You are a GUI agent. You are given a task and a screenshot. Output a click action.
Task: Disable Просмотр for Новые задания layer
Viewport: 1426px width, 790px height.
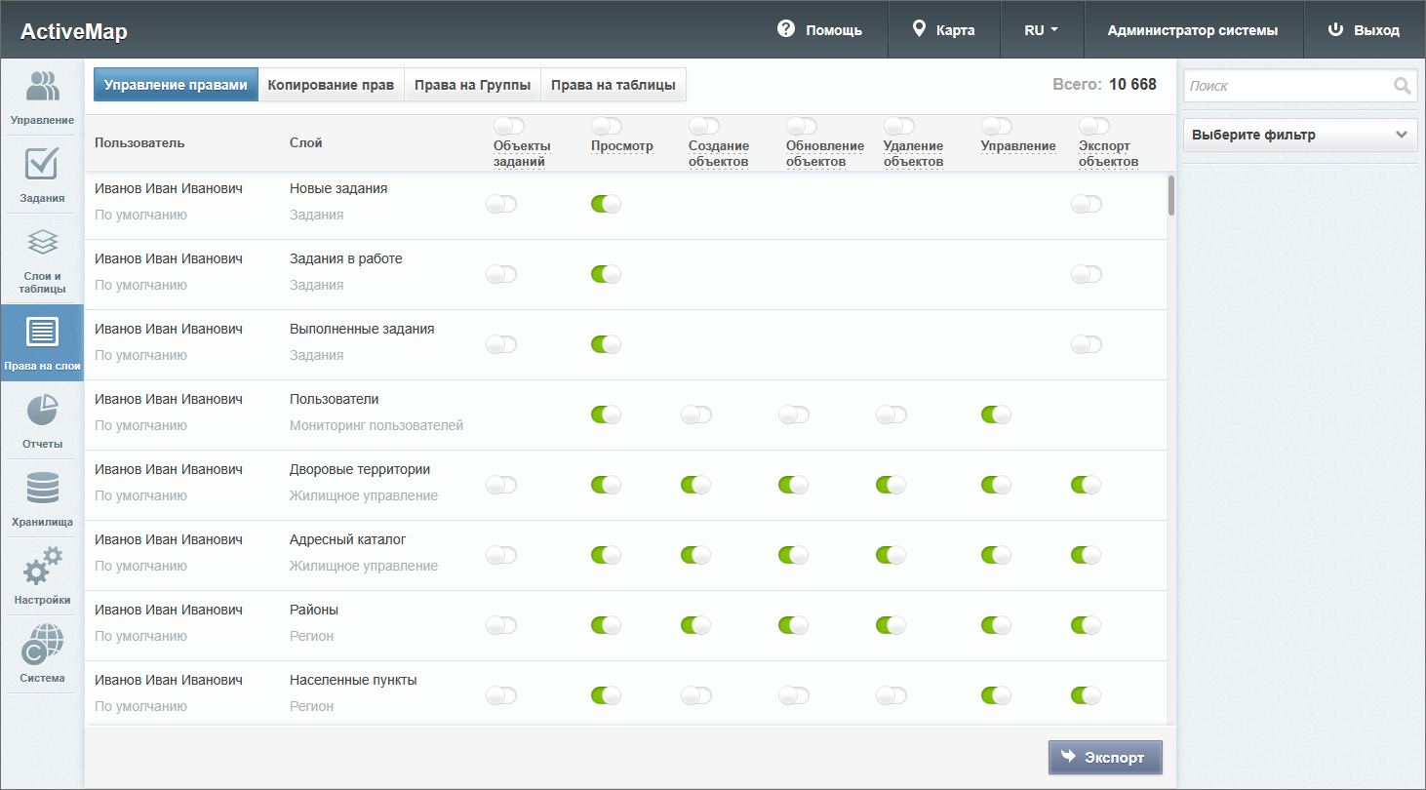pyautogui.click(x=606, y=204)
